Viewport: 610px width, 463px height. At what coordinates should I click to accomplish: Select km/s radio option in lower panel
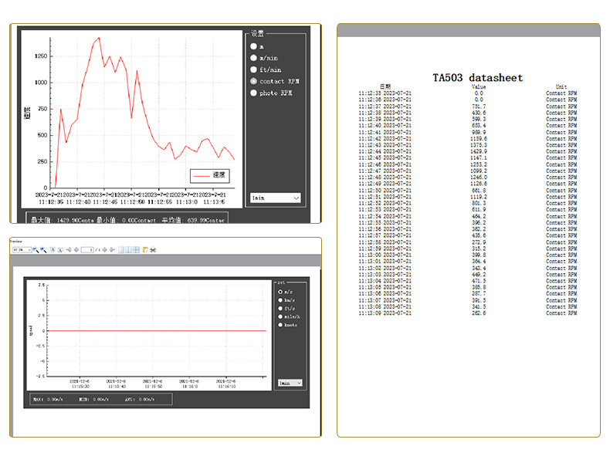(280, 300)
